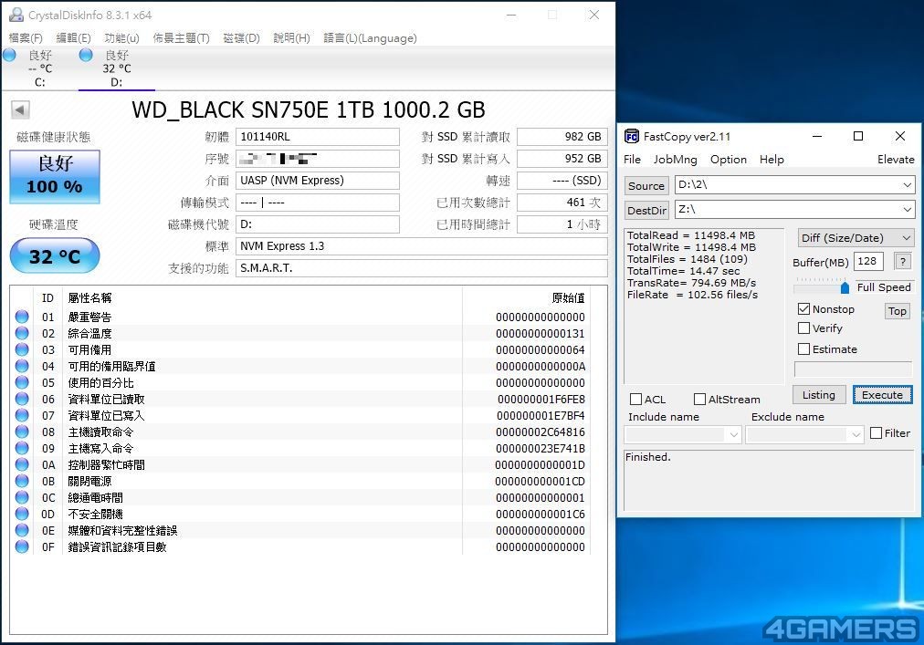Enable the AltStream checkbox in FastCopy
The height and width of the screenshot is (645, 924).
pyautogui.click(x=699, y=400)
